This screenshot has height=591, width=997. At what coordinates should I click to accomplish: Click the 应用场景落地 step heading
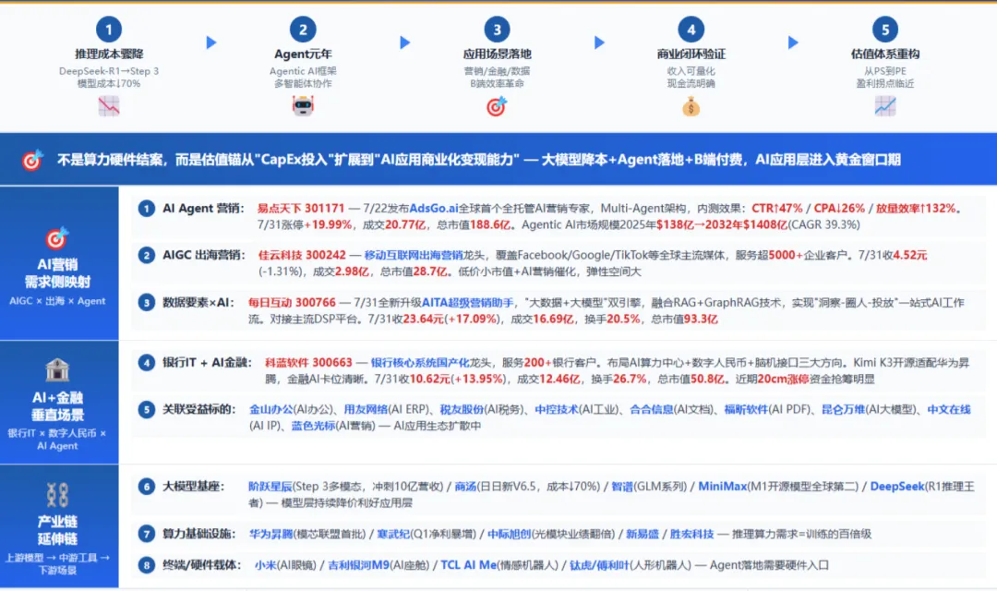click(497, 54)
